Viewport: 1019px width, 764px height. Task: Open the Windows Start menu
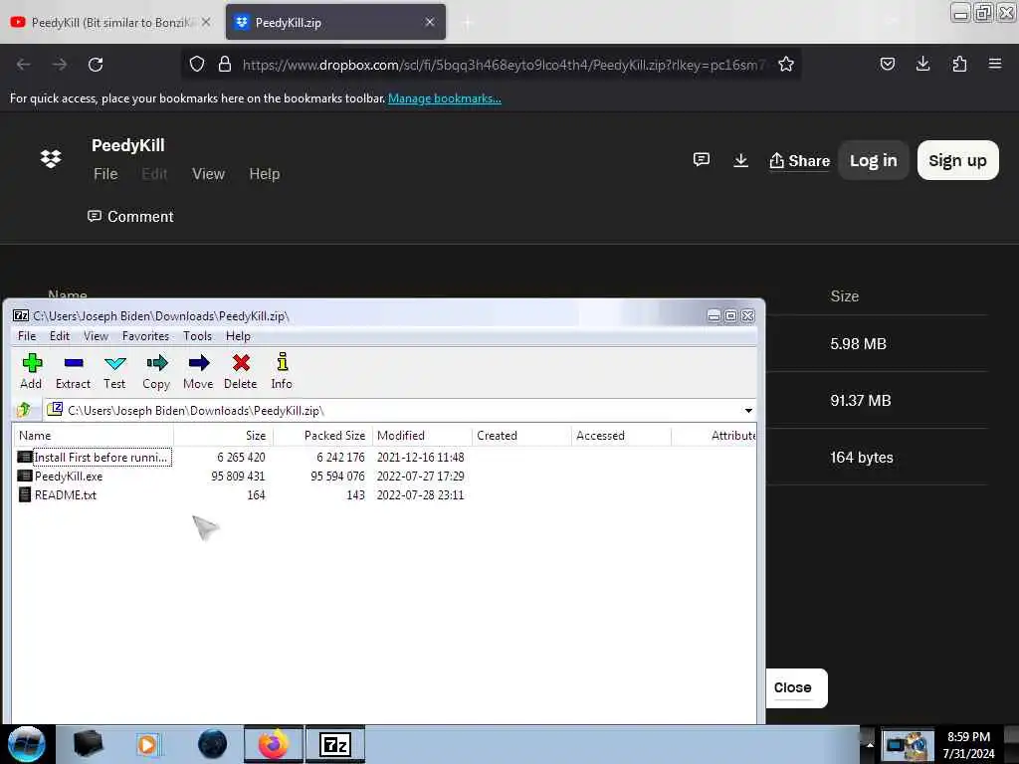click(27, 744)
